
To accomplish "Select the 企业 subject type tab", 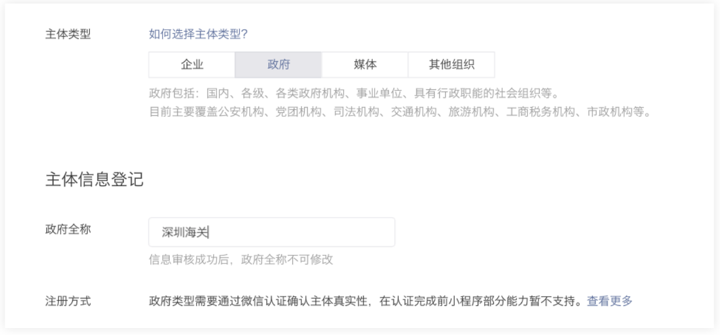I will click(x=192, y=65).
